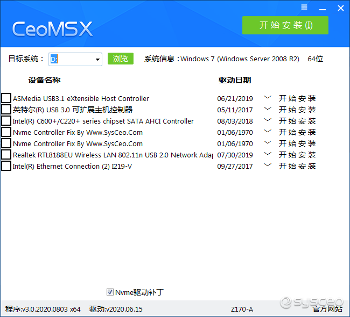This screenshot has width=350, height=317.
Task: Click 开始安装 for Realtek RTL8188EU adapter
Action: pos(297,155)
